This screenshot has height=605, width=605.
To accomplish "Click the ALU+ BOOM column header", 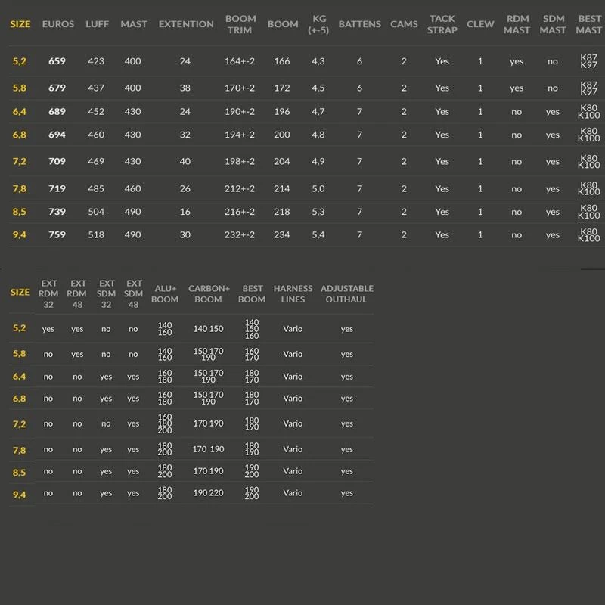I will 165,293.
